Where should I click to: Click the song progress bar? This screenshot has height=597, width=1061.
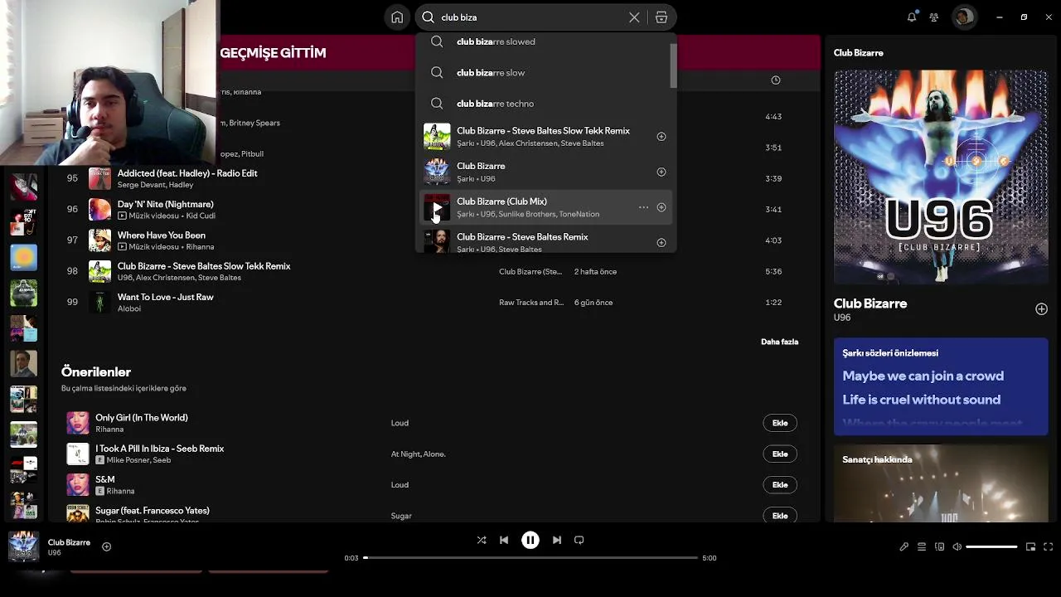tap(530, 558)
